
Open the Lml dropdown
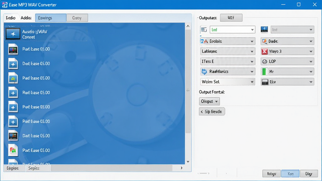(x=232, y=30)
